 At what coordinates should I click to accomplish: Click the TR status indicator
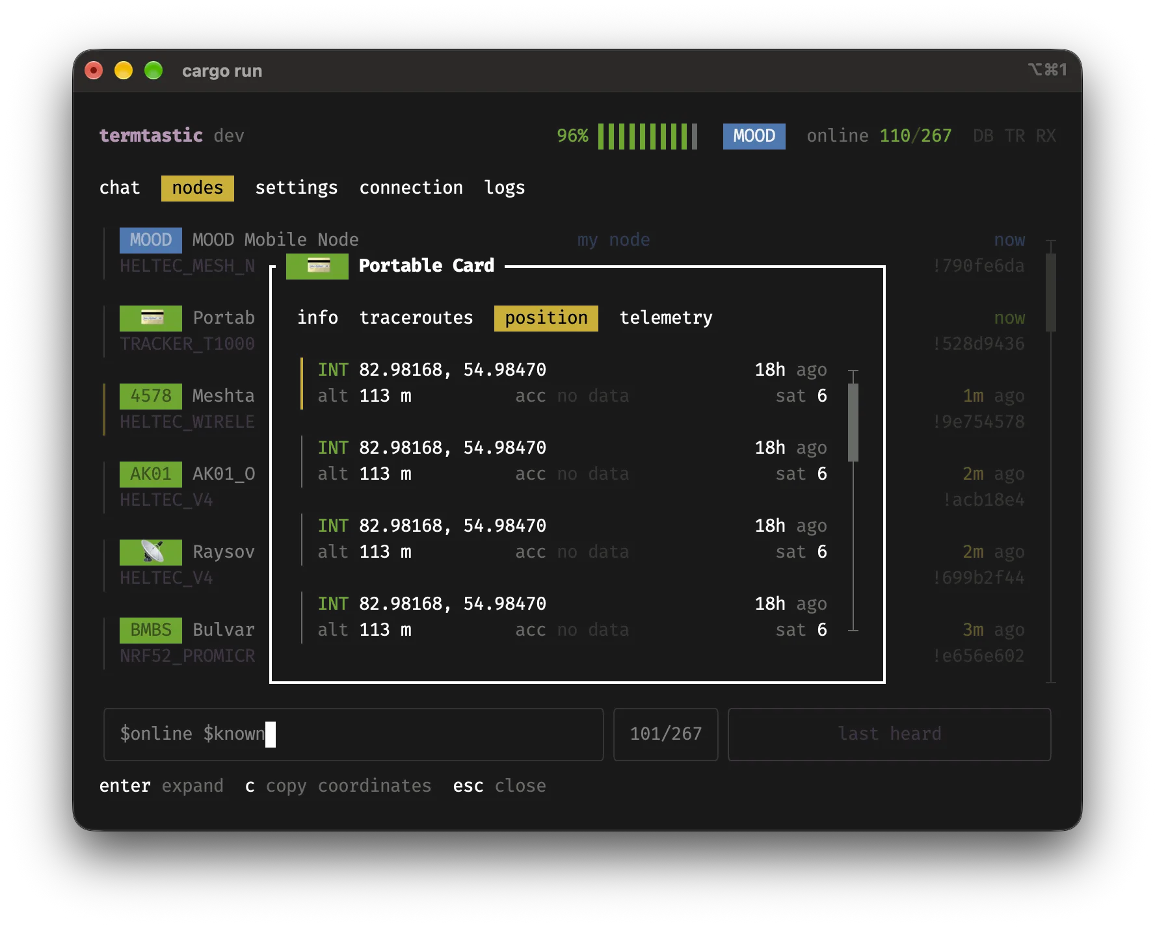coord(1015,136)
